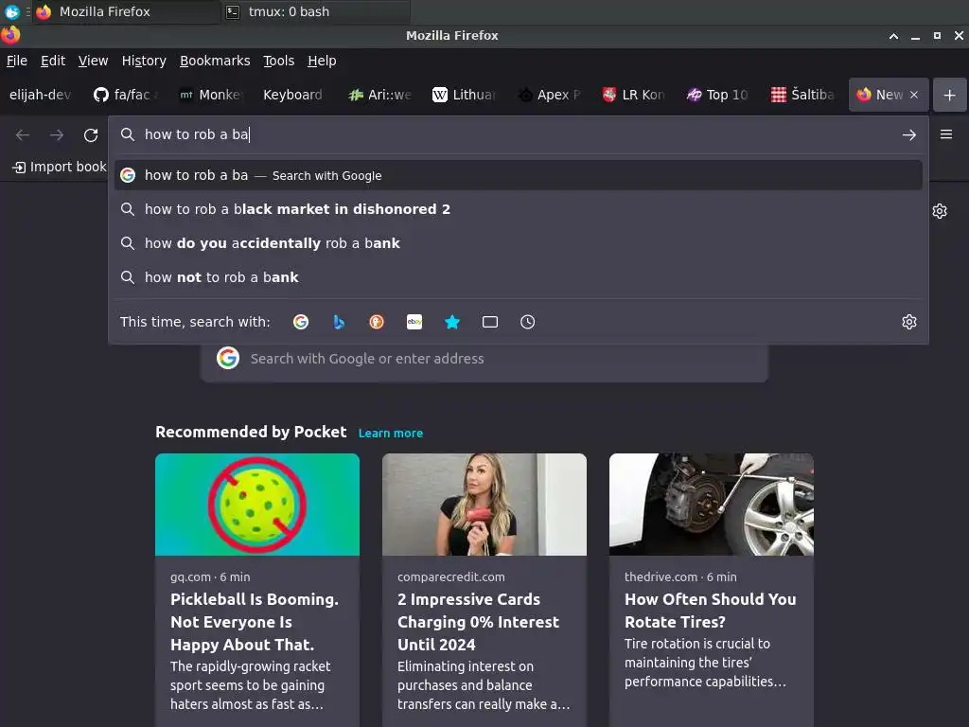The width and height of the screenshot is (969, 727).
Task: Click into the URL bar text field
Action: pos(518,134)
